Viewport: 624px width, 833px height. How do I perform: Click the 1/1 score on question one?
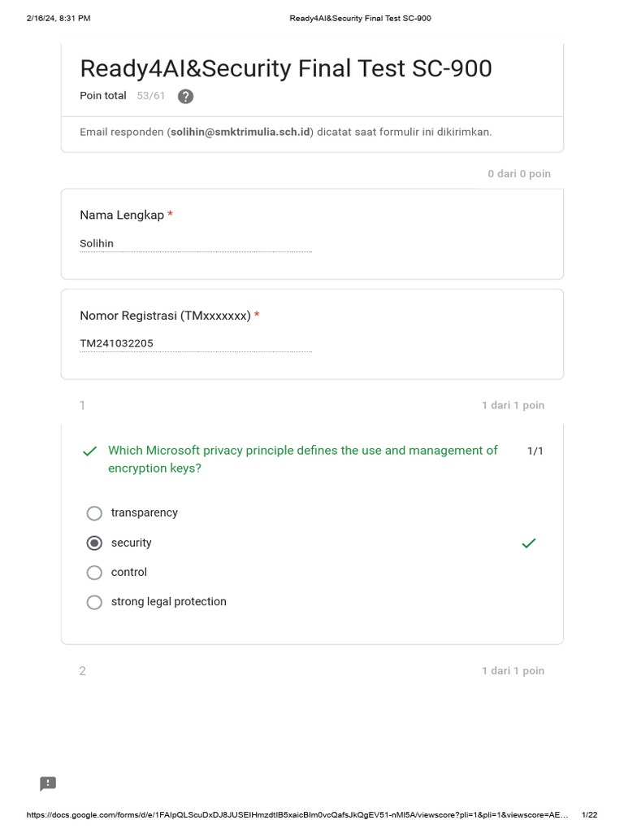click(x=535, y=451)
